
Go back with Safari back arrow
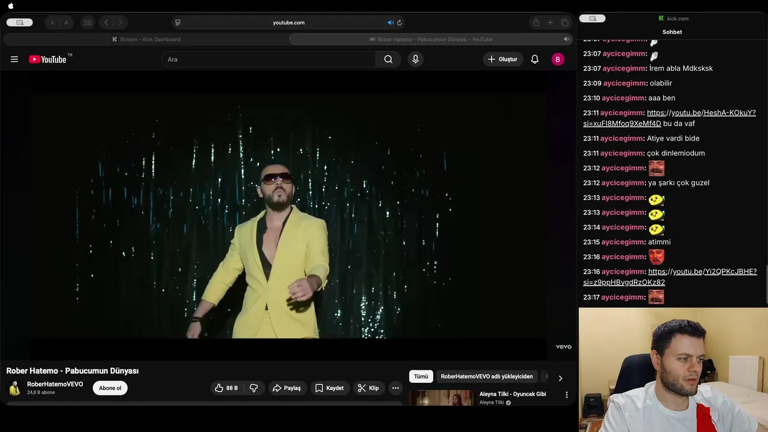pyautogui.click(x=106, y=23)
